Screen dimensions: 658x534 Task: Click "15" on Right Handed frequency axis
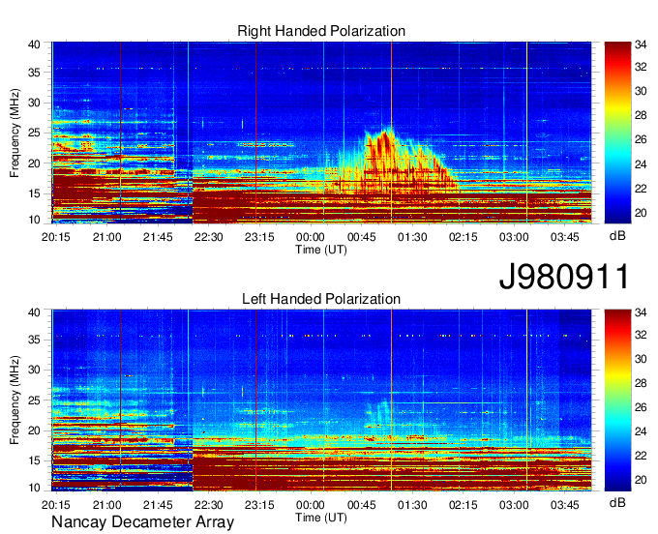(34, 193)
